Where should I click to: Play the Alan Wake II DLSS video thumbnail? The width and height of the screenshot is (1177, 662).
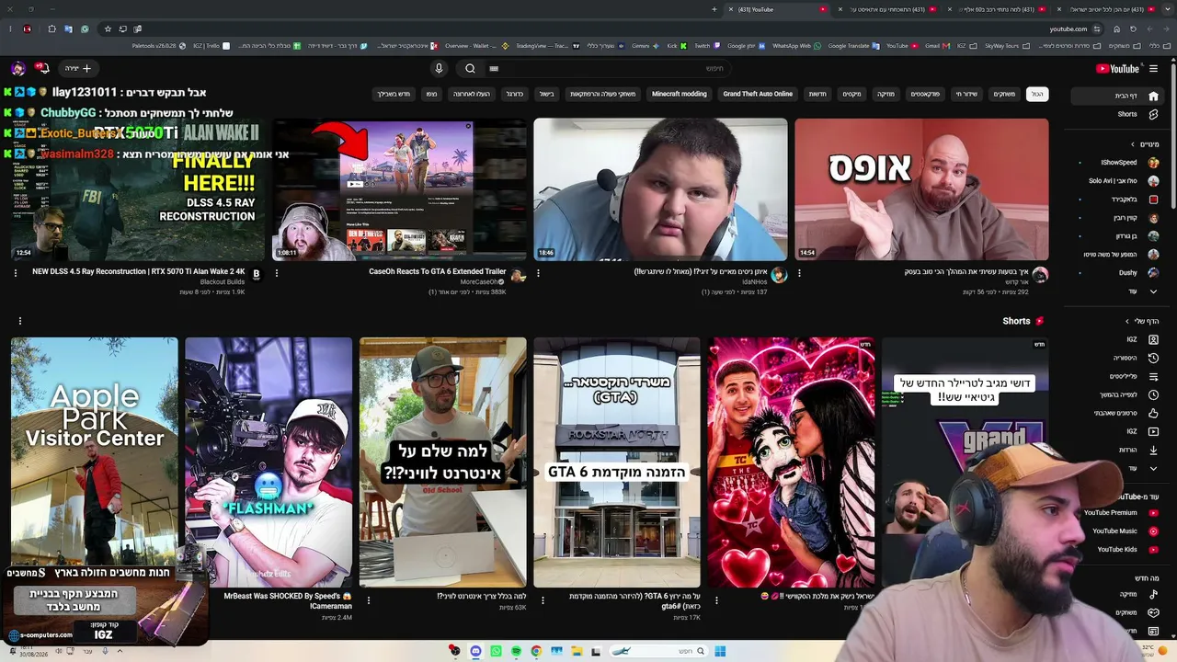click(138, 189)
